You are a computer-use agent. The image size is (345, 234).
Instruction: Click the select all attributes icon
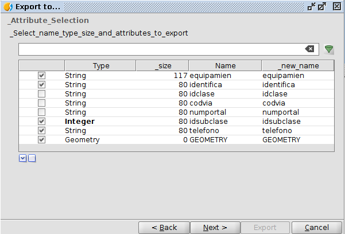point(23,158)
